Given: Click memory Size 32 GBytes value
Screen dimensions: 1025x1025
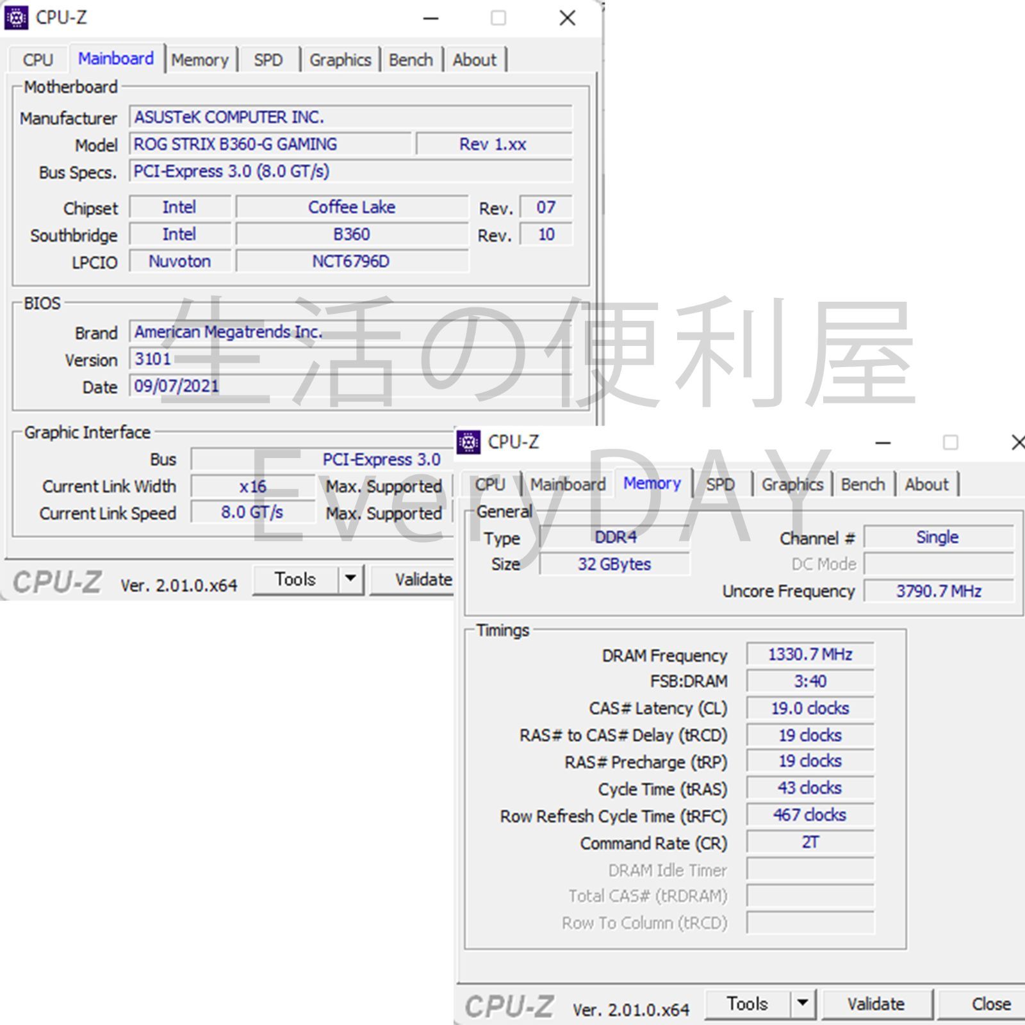Looking at the screenshot, I should tap(615, 564).
